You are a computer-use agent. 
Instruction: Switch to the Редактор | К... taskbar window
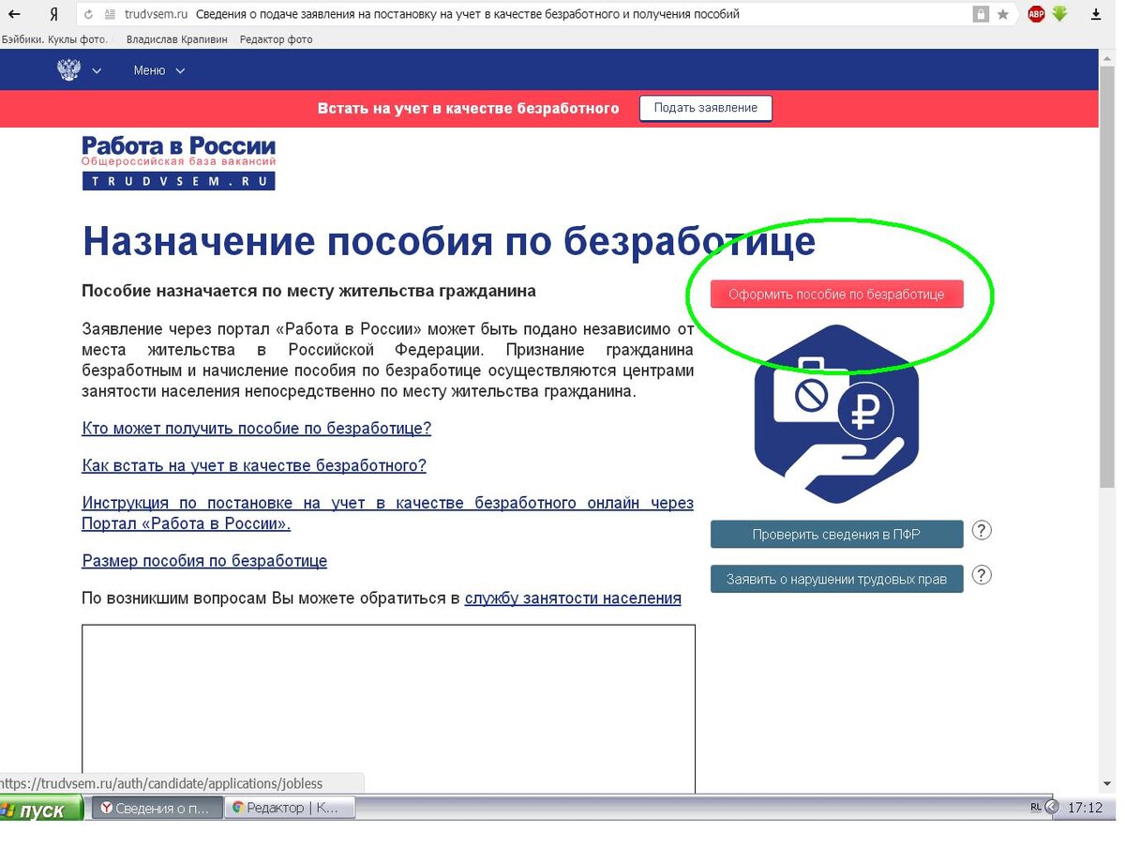(290, 808)
